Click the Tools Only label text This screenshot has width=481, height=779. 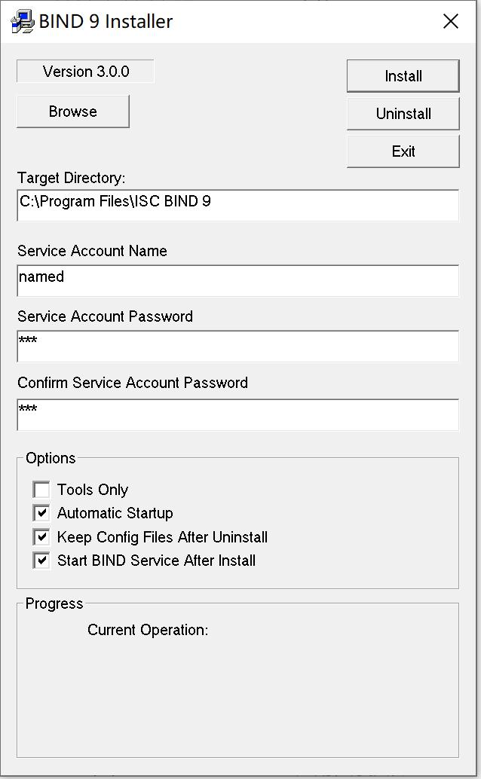pos(93,490)
